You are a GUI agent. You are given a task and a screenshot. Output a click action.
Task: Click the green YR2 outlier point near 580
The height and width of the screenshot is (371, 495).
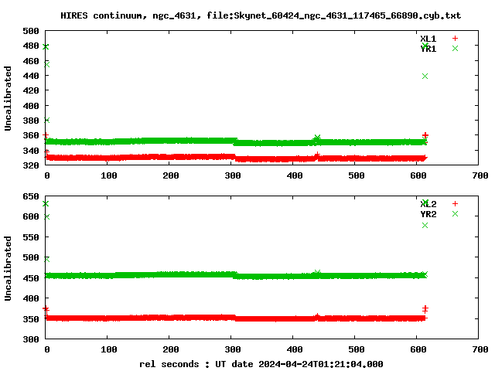(425, 225)
